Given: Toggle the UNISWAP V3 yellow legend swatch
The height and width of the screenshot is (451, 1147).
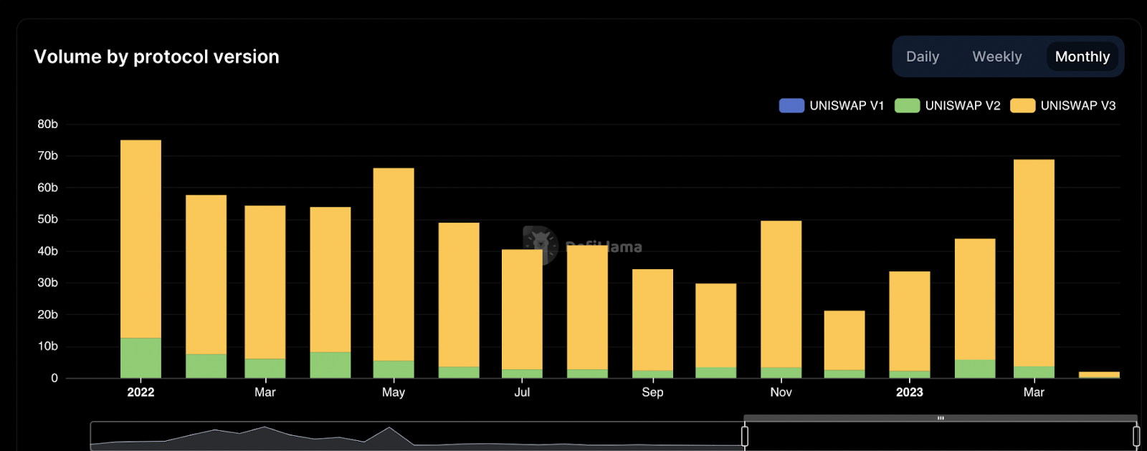Looking at the screenshot, I should coord(1022,106).
